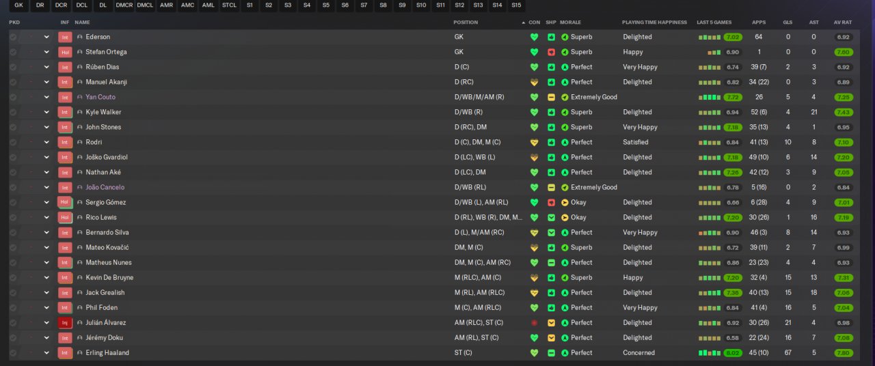Click the Extremely Good morale icon for João Cancelo
The height and width of the screenshot is (366, 875).
point(565,187)
